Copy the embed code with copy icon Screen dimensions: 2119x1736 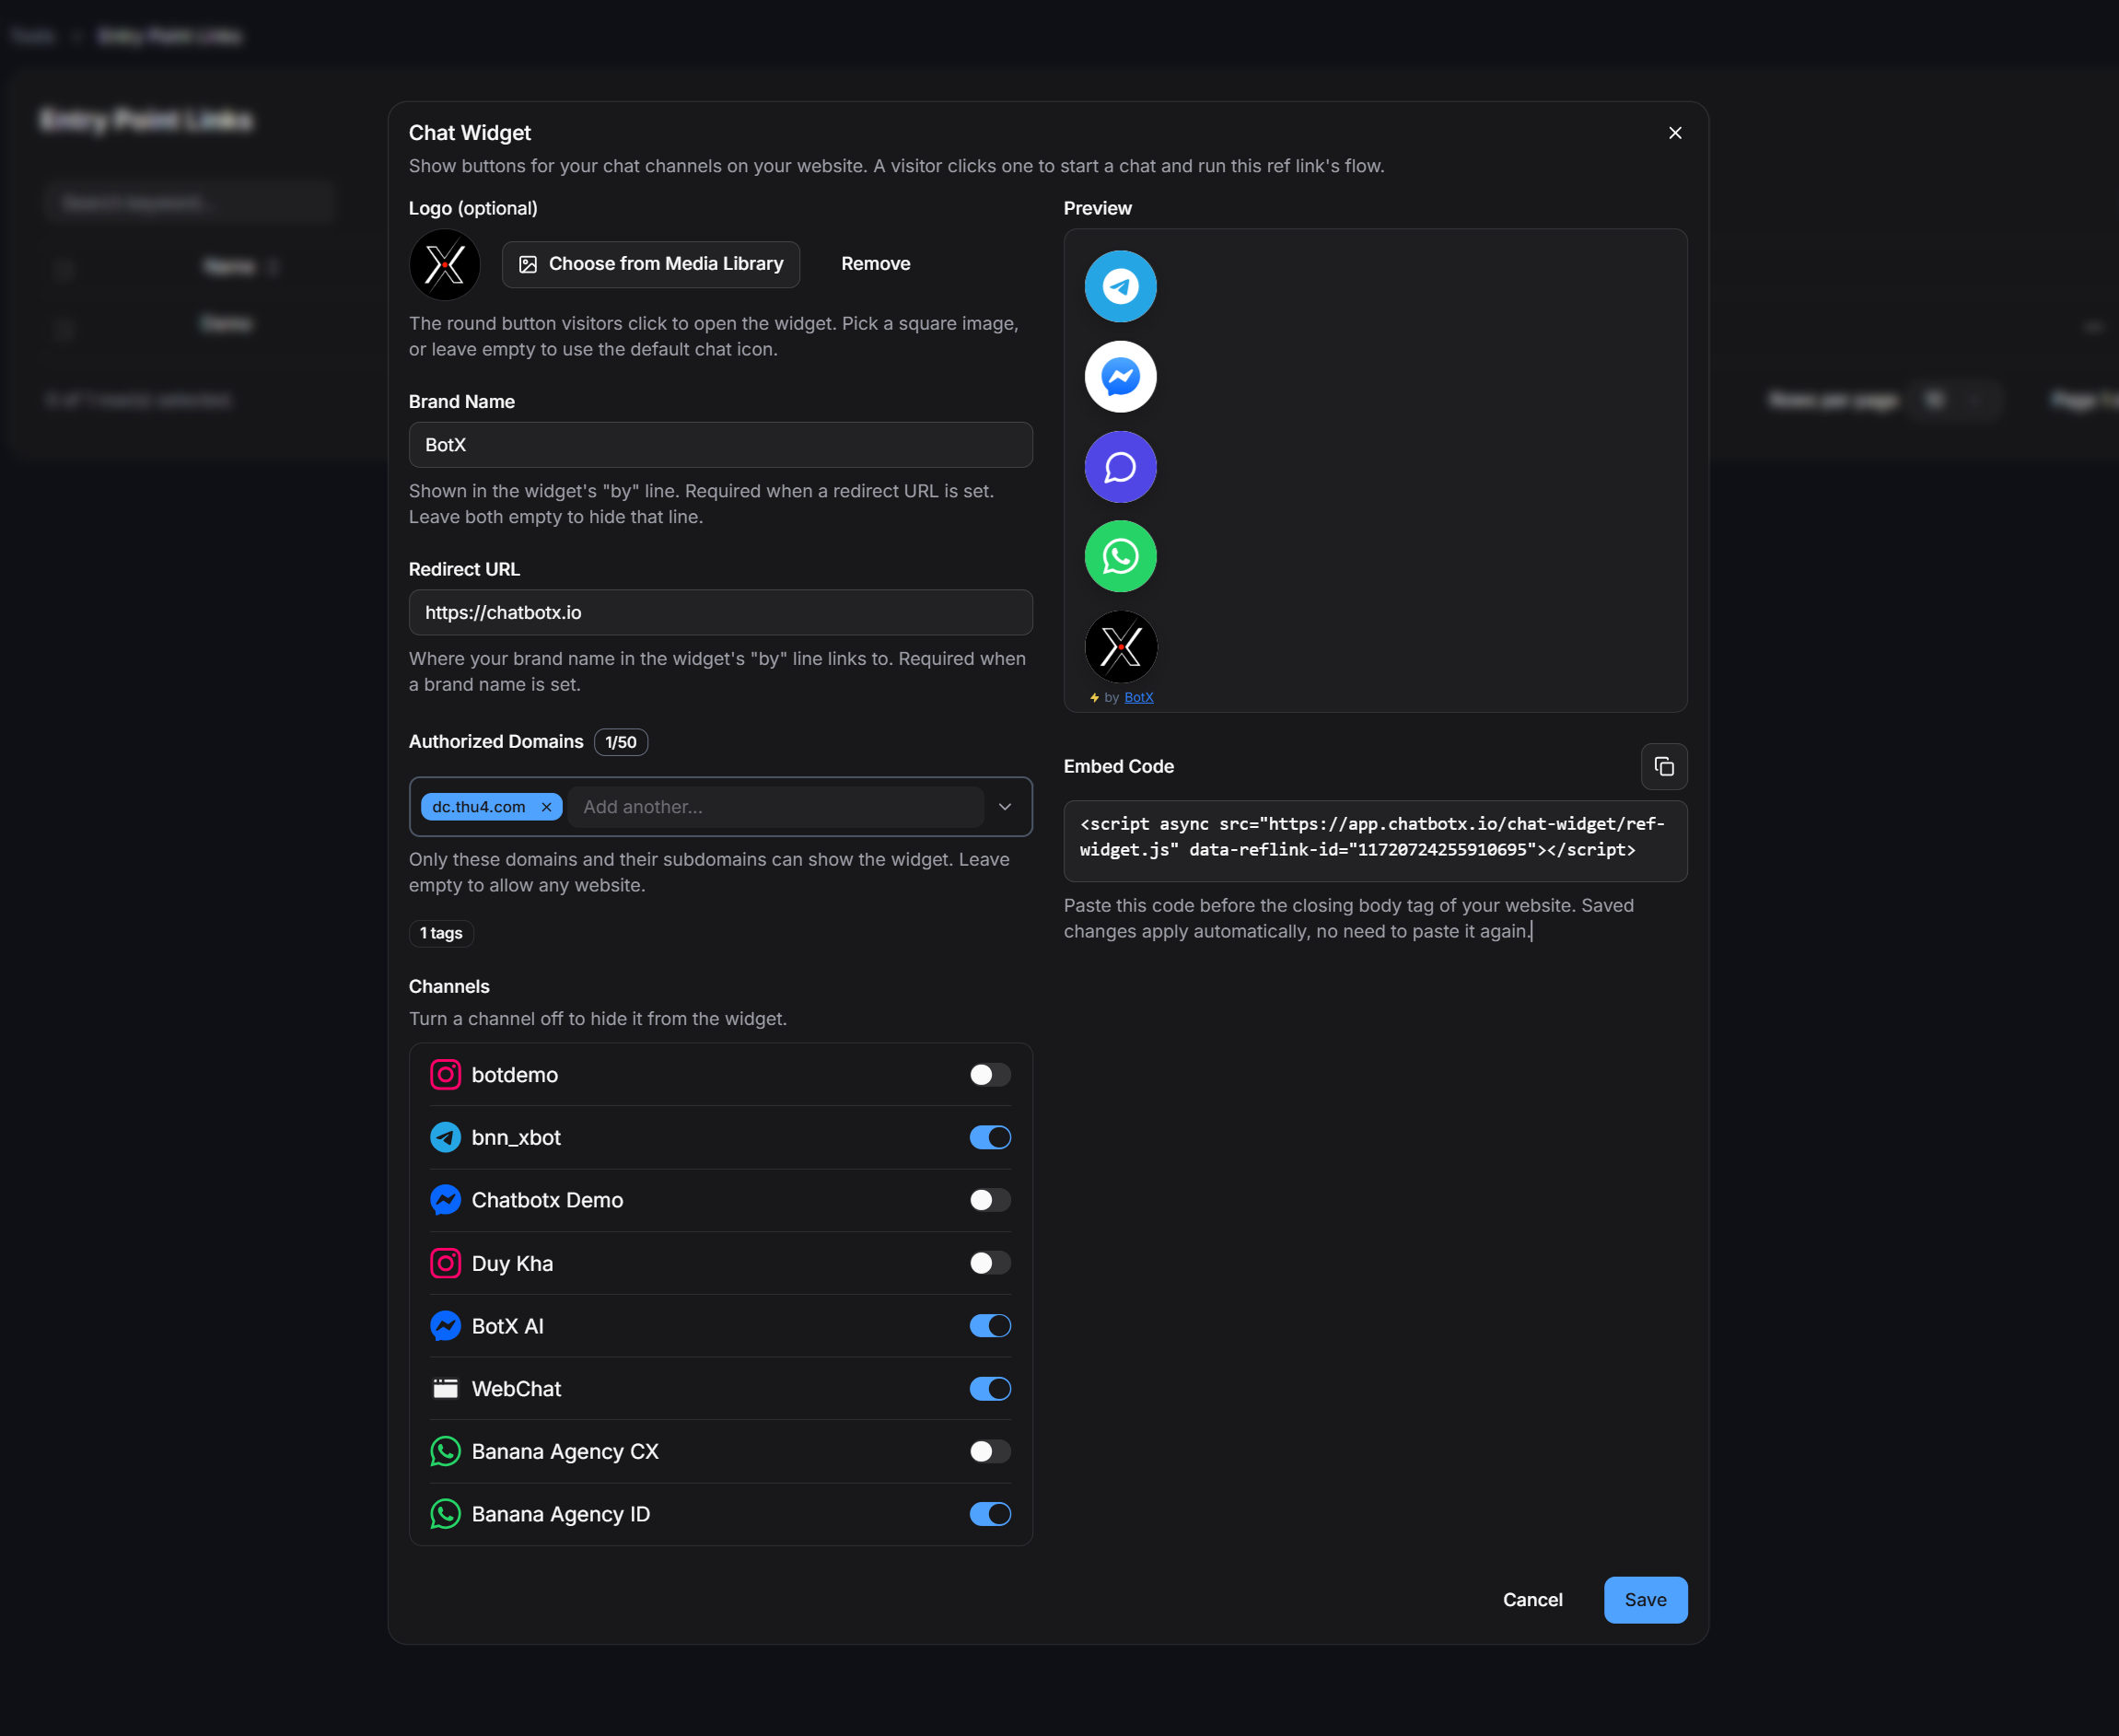point(1663,766)
